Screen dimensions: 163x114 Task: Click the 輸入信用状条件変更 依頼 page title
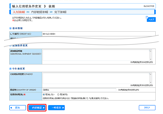[x=34, y=6]
